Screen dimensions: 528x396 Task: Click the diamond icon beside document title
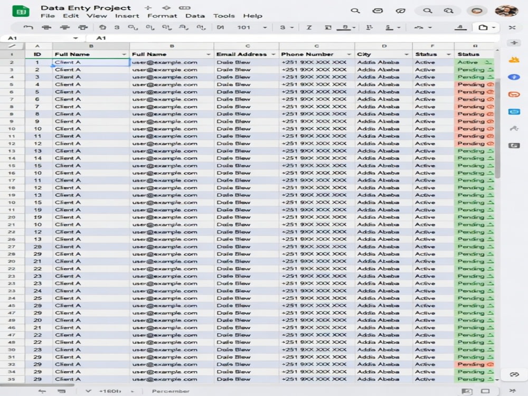[x=166, y=7]
